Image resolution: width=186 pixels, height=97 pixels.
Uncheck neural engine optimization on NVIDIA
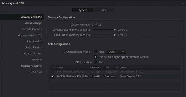tap(95, 57)
